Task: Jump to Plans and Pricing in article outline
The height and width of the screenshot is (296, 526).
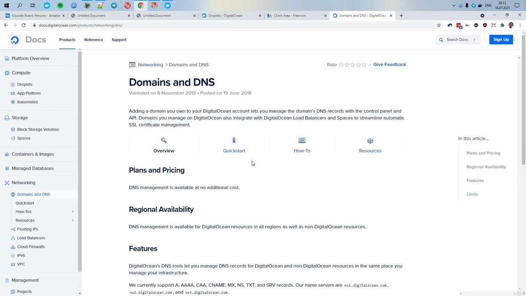Action: coord(483,153)
